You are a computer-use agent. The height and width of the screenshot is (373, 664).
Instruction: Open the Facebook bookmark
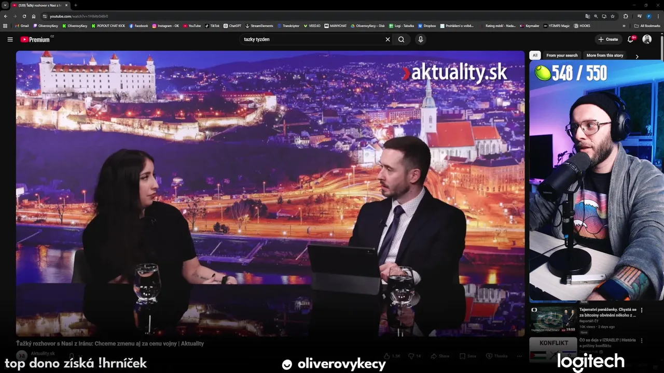pos(139,25)
